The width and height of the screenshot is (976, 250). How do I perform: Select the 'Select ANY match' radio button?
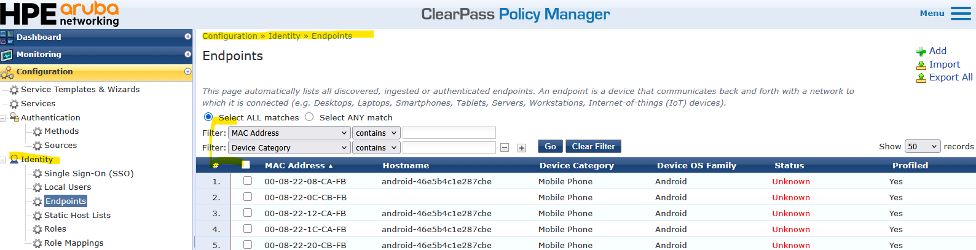tap(309, 117)
